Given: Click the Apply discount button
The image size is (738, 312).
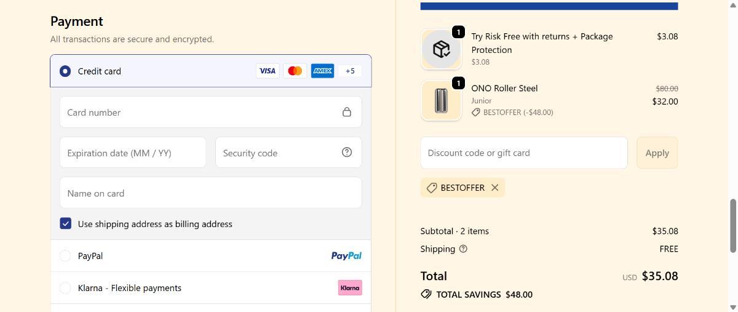Looking at the screenshot, I should [657, 153].
